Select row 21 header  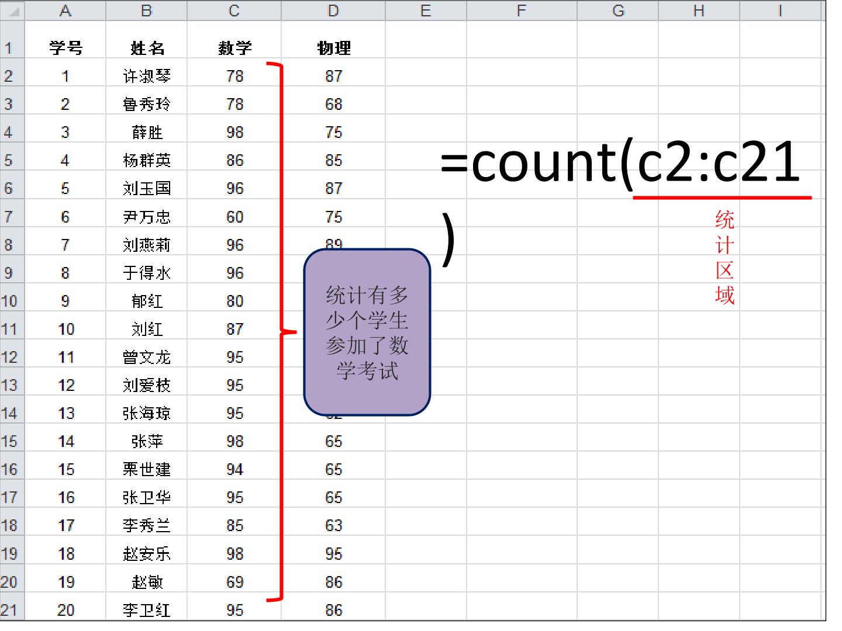click(x=12, y=609)
